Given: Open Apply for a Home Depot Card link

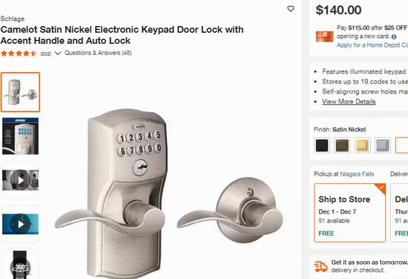Looking at the screenshot, I should [x=372, y=45].
